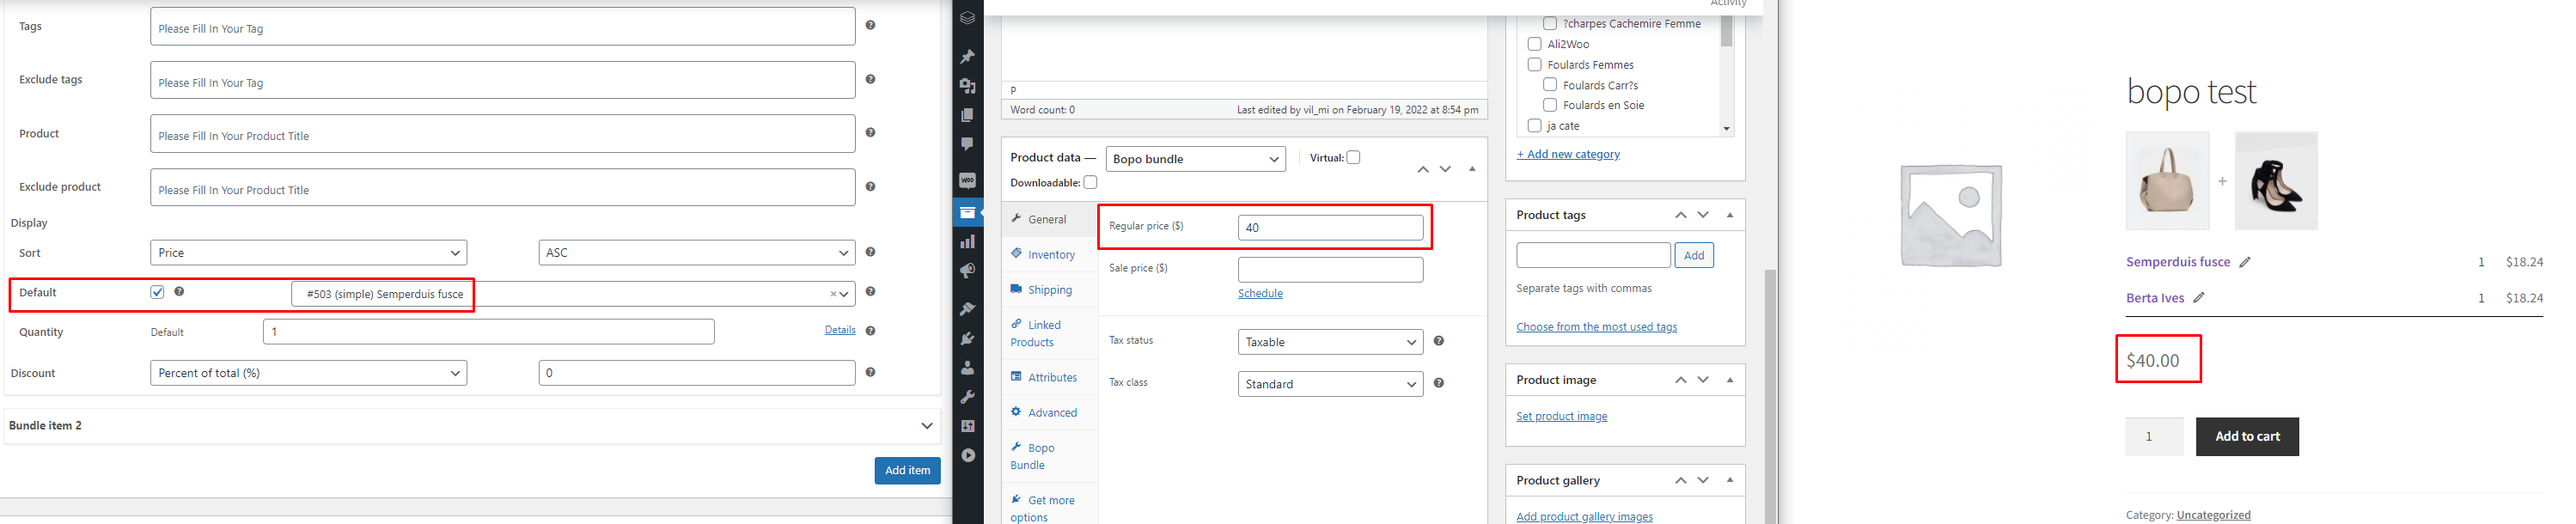Open Discount Percent of total dropdown
This screenshot has height=524, width=2576.
[x=308, y=373]
